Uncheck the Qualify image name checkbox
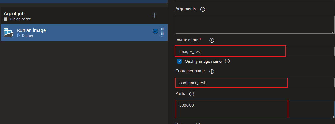The image size is (335, 124). click(179, 62)
